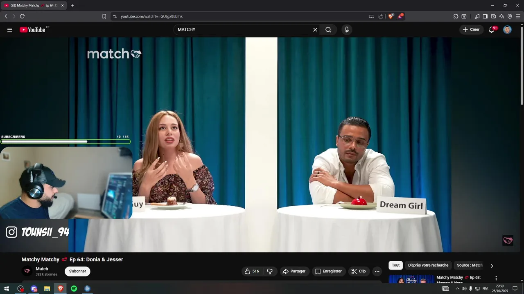524x294 pixels.
Task: Close the Matchy Matchy browser tab
Action: tap(62, 5)
